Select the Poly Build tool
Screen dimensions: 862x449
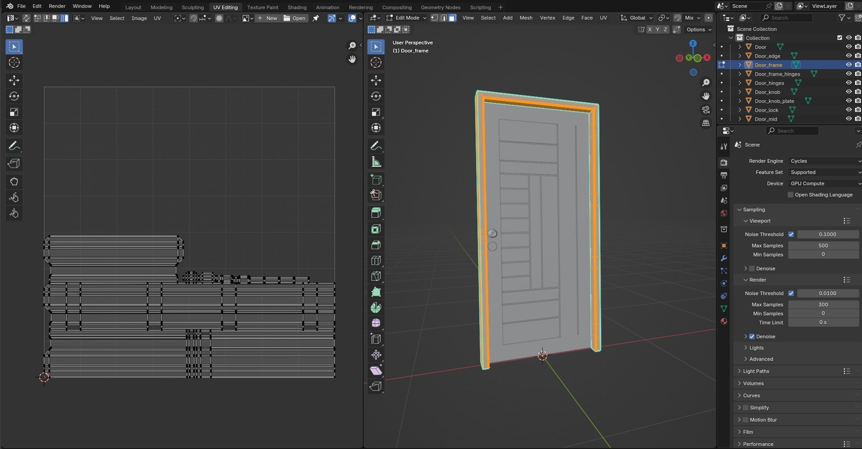pos(376,292)
